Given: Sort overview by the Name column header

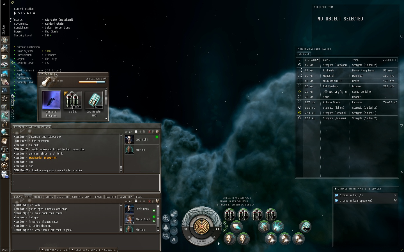Looking at the screenshot, I should tap(335, 60).
